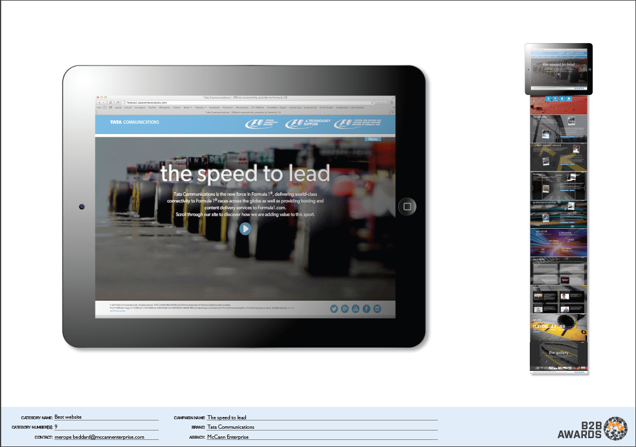Select the content delivery network thumbnail

[x=559, y=157]
